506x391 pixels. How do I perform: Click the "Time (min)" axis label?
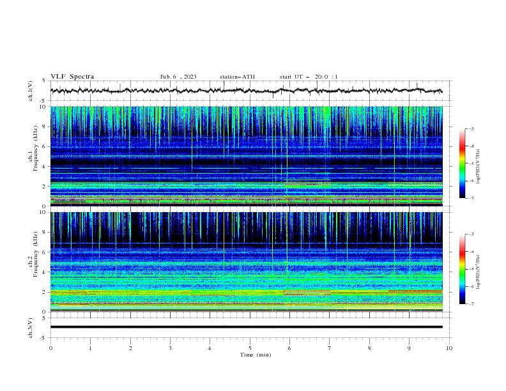pos(256,355)
